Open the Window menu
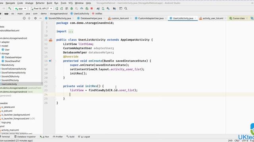 click(x=79, y=3)
